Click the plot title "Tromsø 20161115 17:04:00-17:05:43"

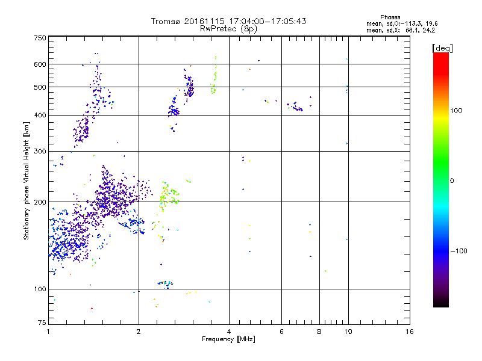(228, 21)
